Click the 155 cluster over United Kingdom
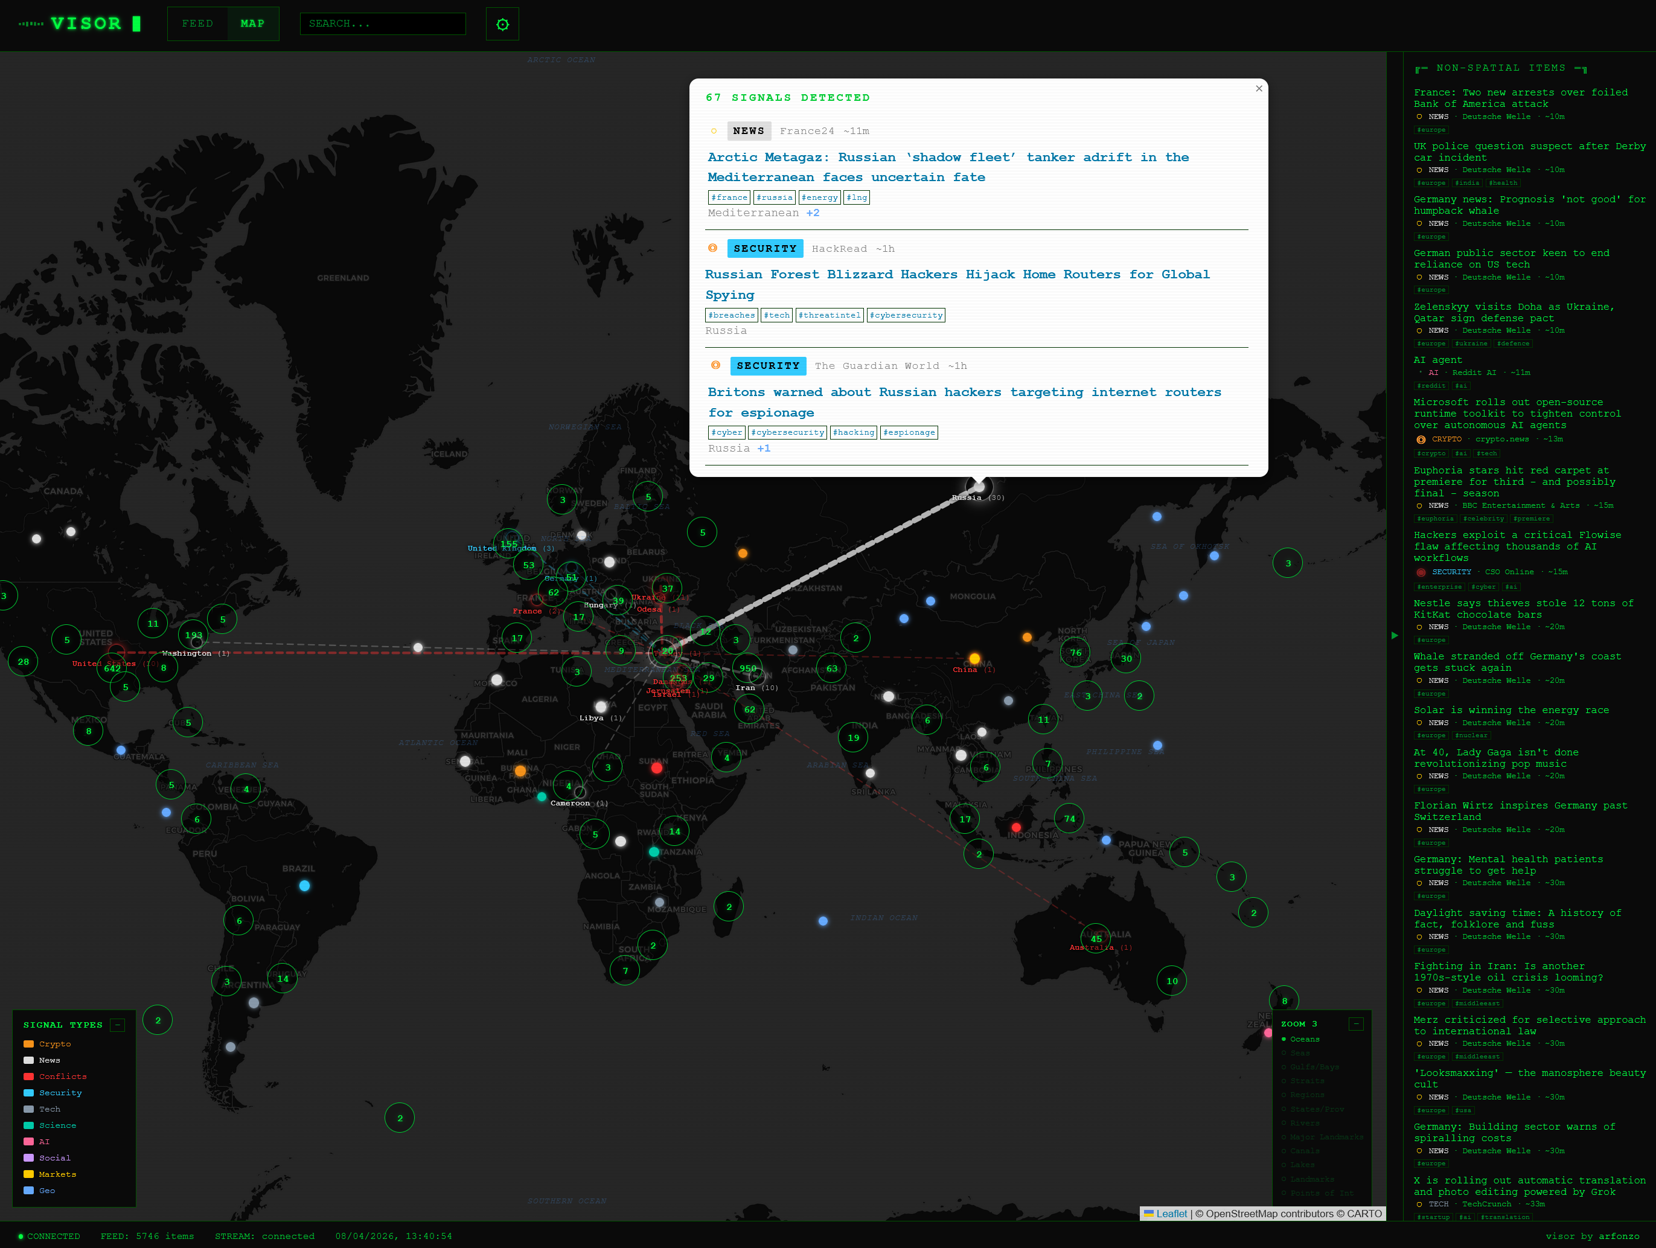The image size is (1656, 1248). point(508,544)
